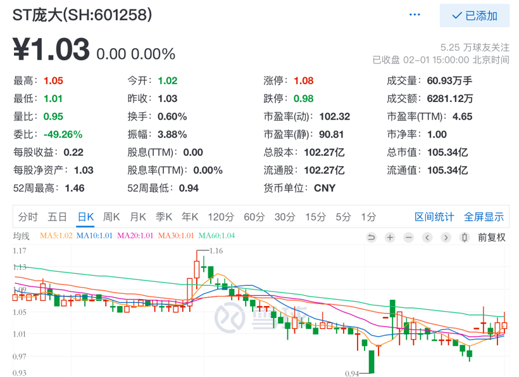Click the 5.25 万球友关注 follower count

click(x=475, y=48)
